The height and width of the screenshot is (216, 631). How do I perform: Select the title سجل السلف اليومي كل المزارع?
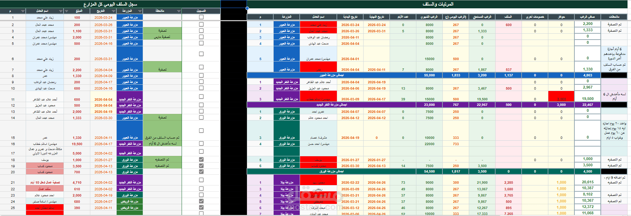click(x=110, y=4)
